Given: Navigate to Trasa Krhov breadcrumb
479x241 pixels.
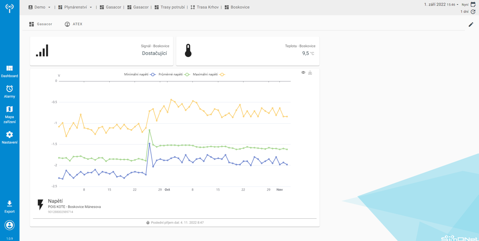Looking at the screenshot, I should [x=204, y=7].
